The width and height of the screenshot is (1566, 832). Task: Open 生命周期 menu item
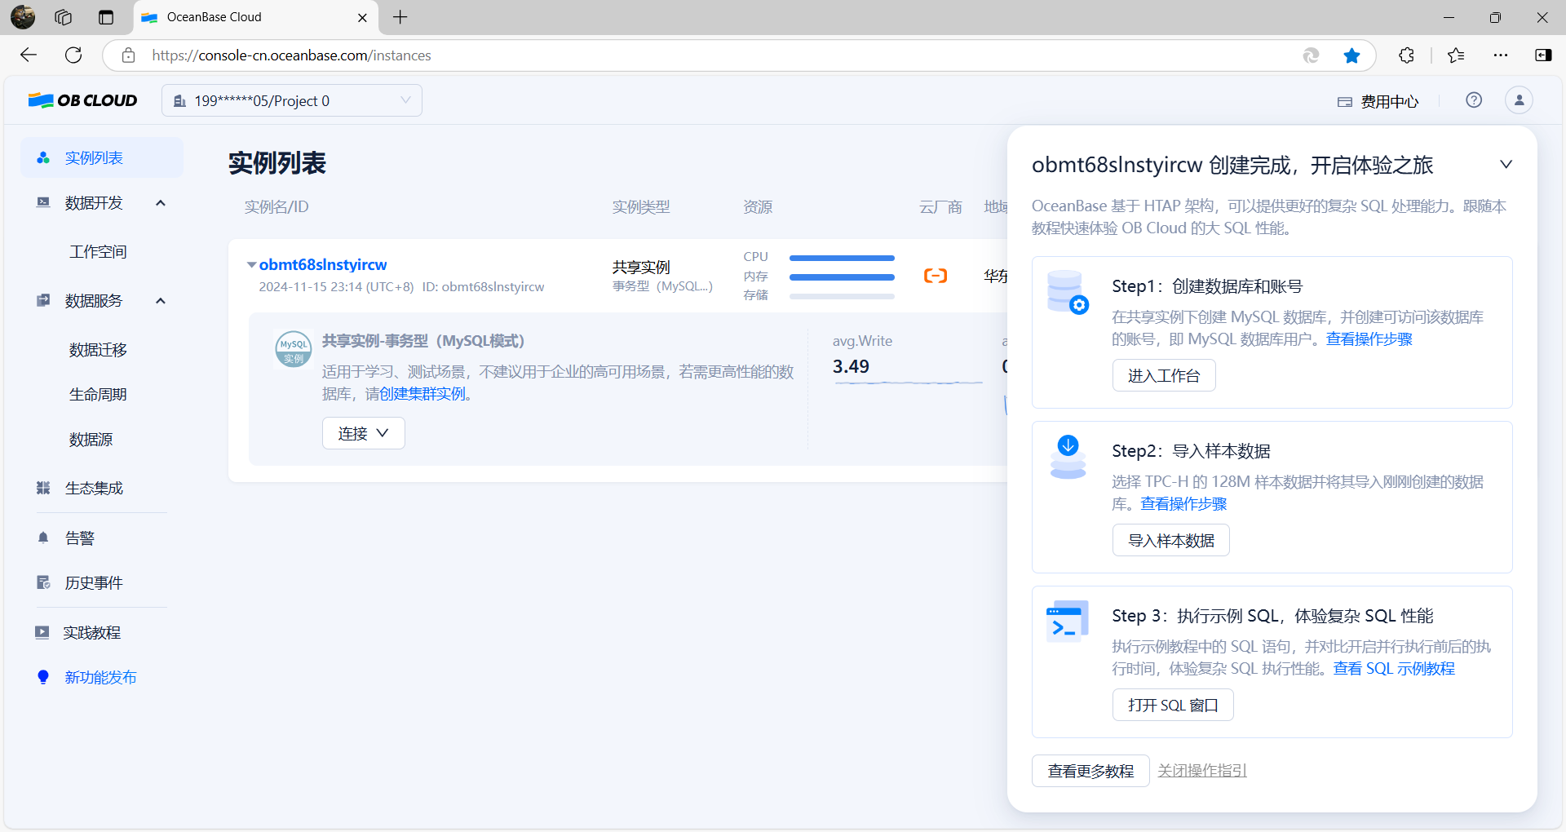point(98,394)
